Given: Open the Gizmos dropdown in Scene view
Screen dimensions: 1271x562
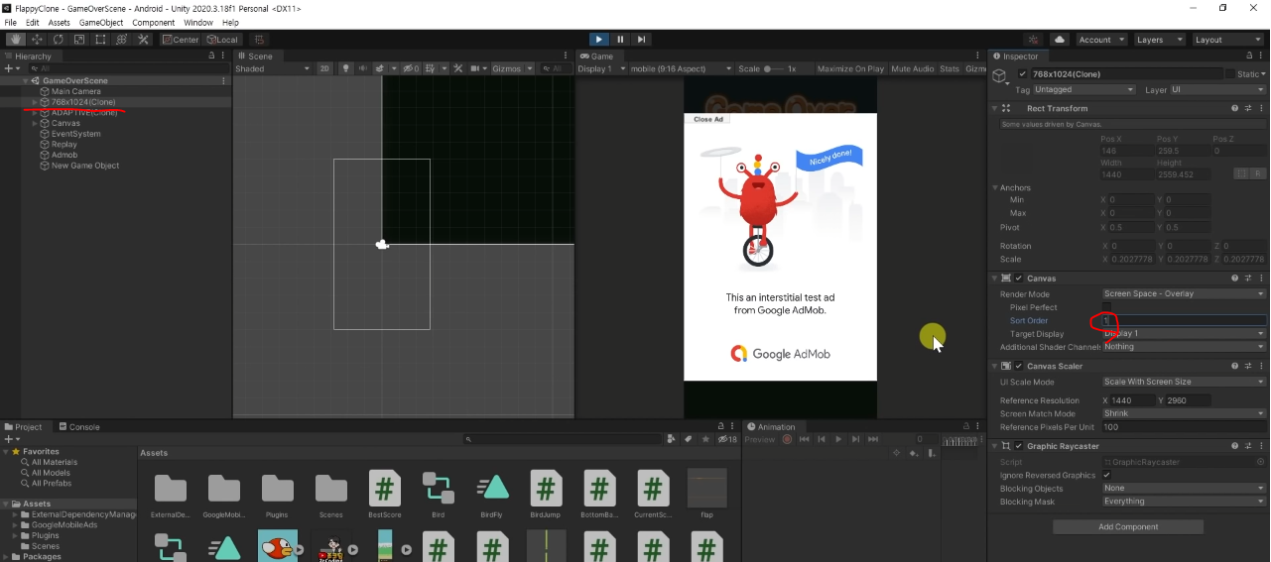Looking at the screenshot, I should pyautogui.click(x=512, y=68).
